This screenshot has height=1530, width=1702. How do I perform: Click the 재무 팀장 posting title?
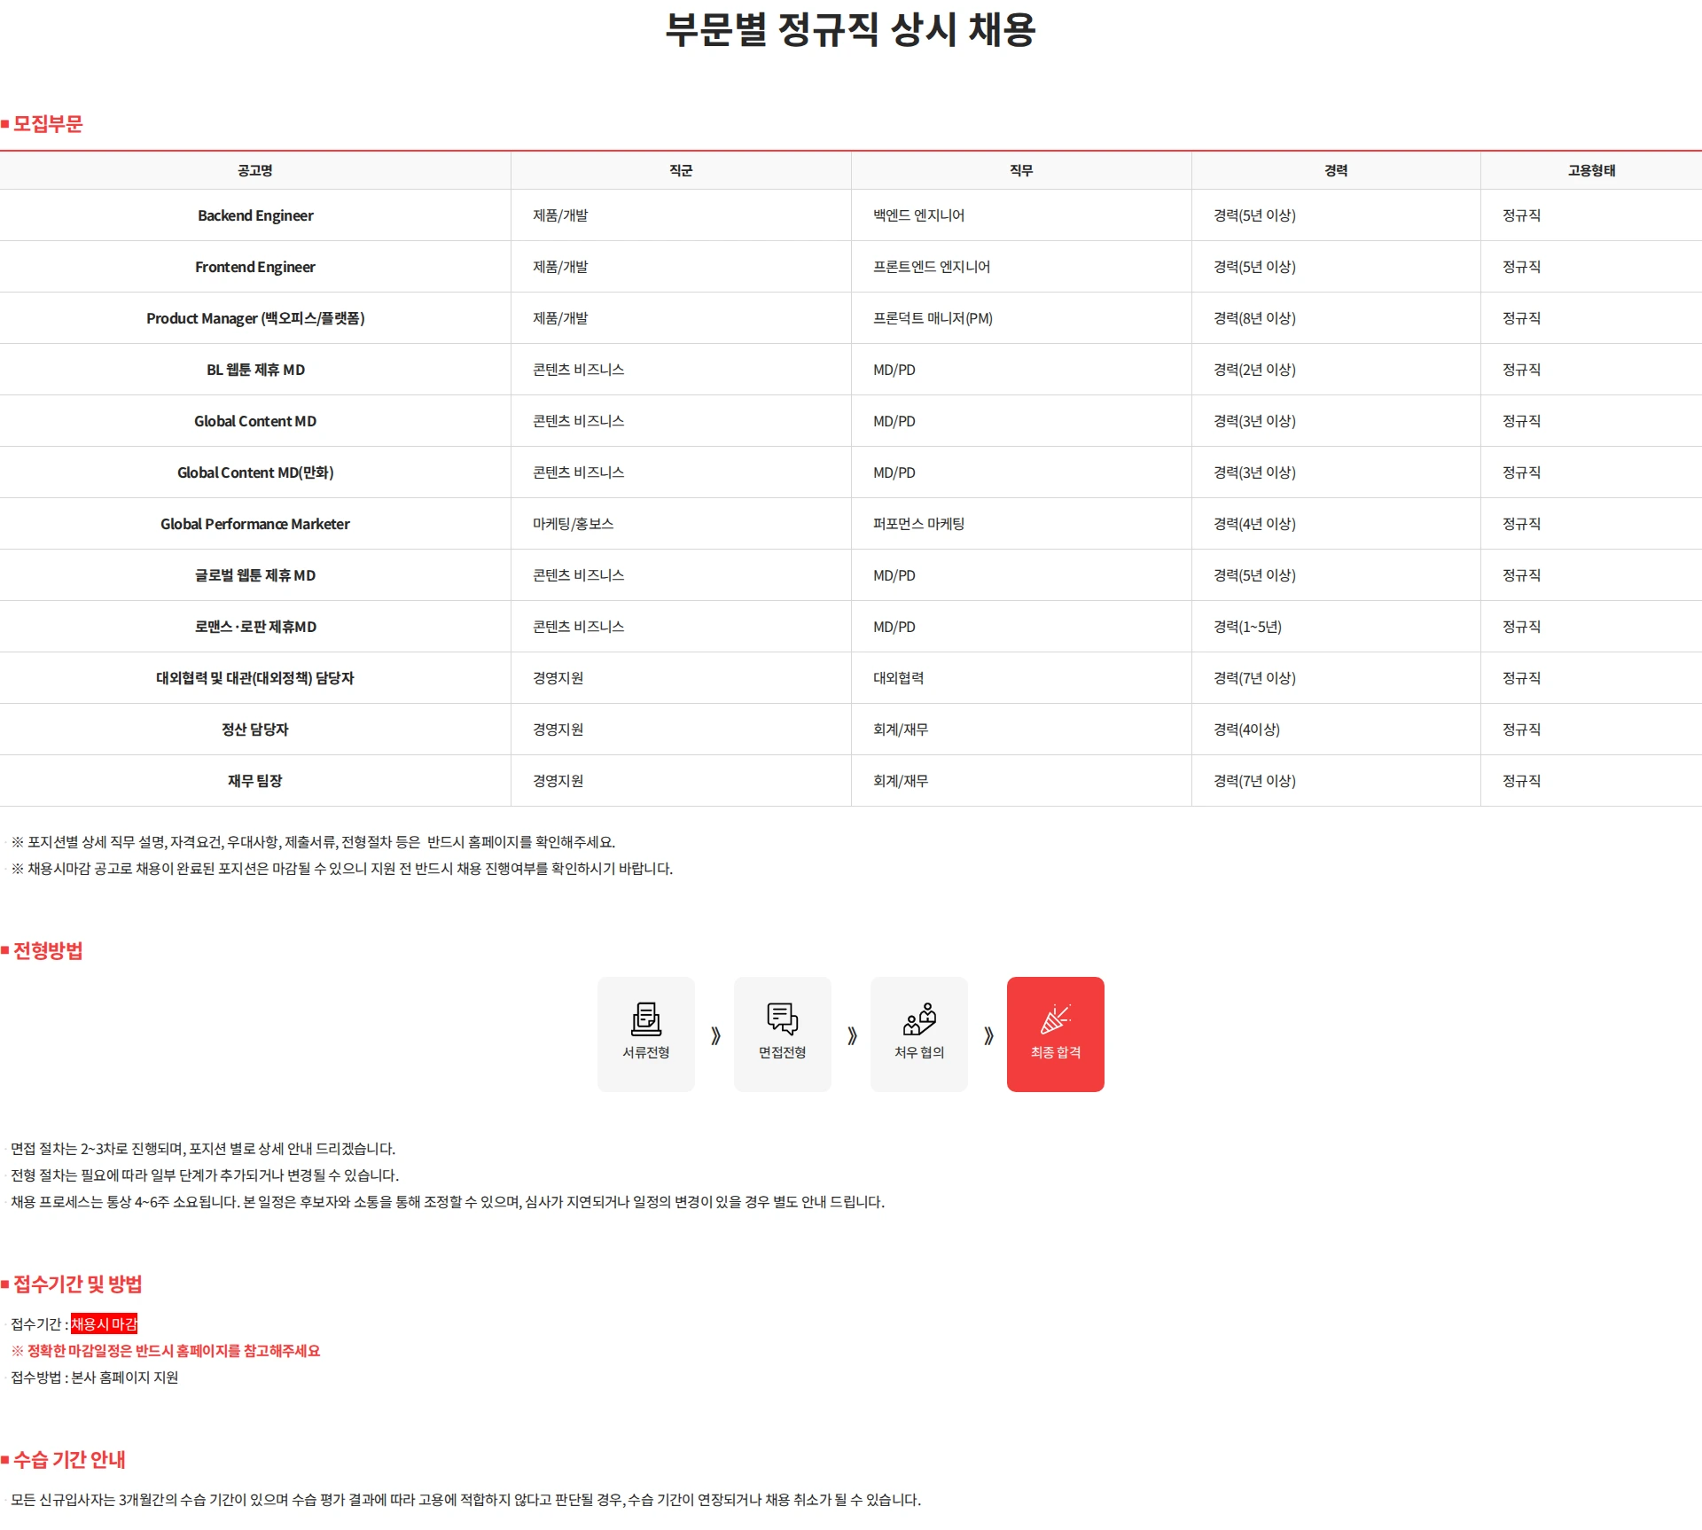tap(255, 781)
